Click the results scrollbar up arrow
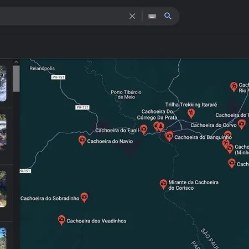The width and height of the screenshot is (249, 249). [x=16, y=62]
